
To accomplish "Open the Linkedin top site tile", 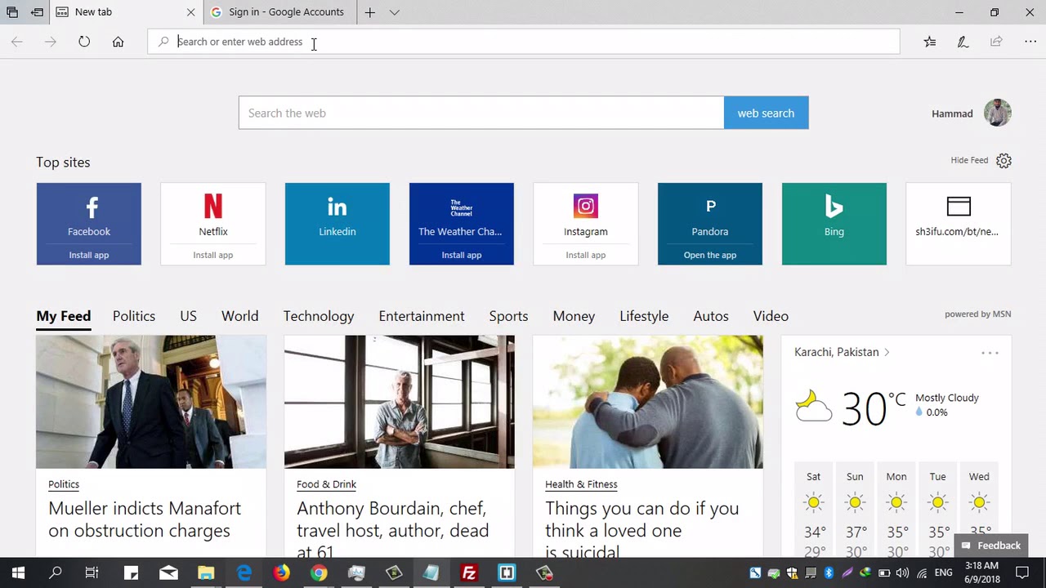I will [337, 224].
